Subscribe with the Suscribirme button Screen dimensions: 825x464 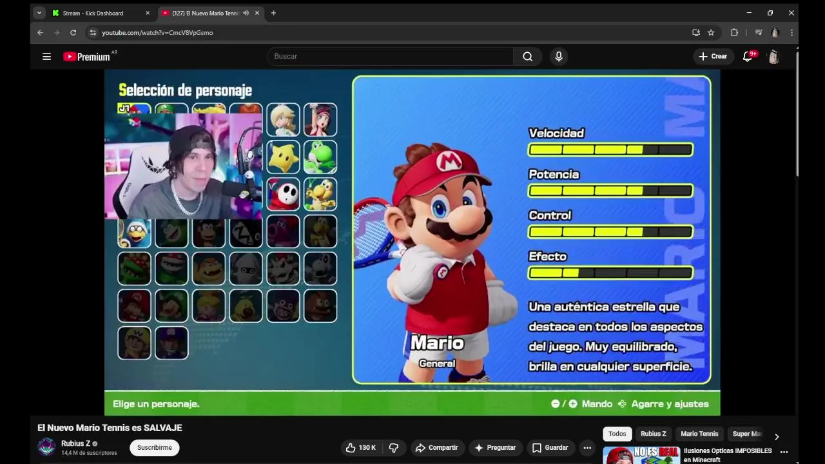[155, 447]
